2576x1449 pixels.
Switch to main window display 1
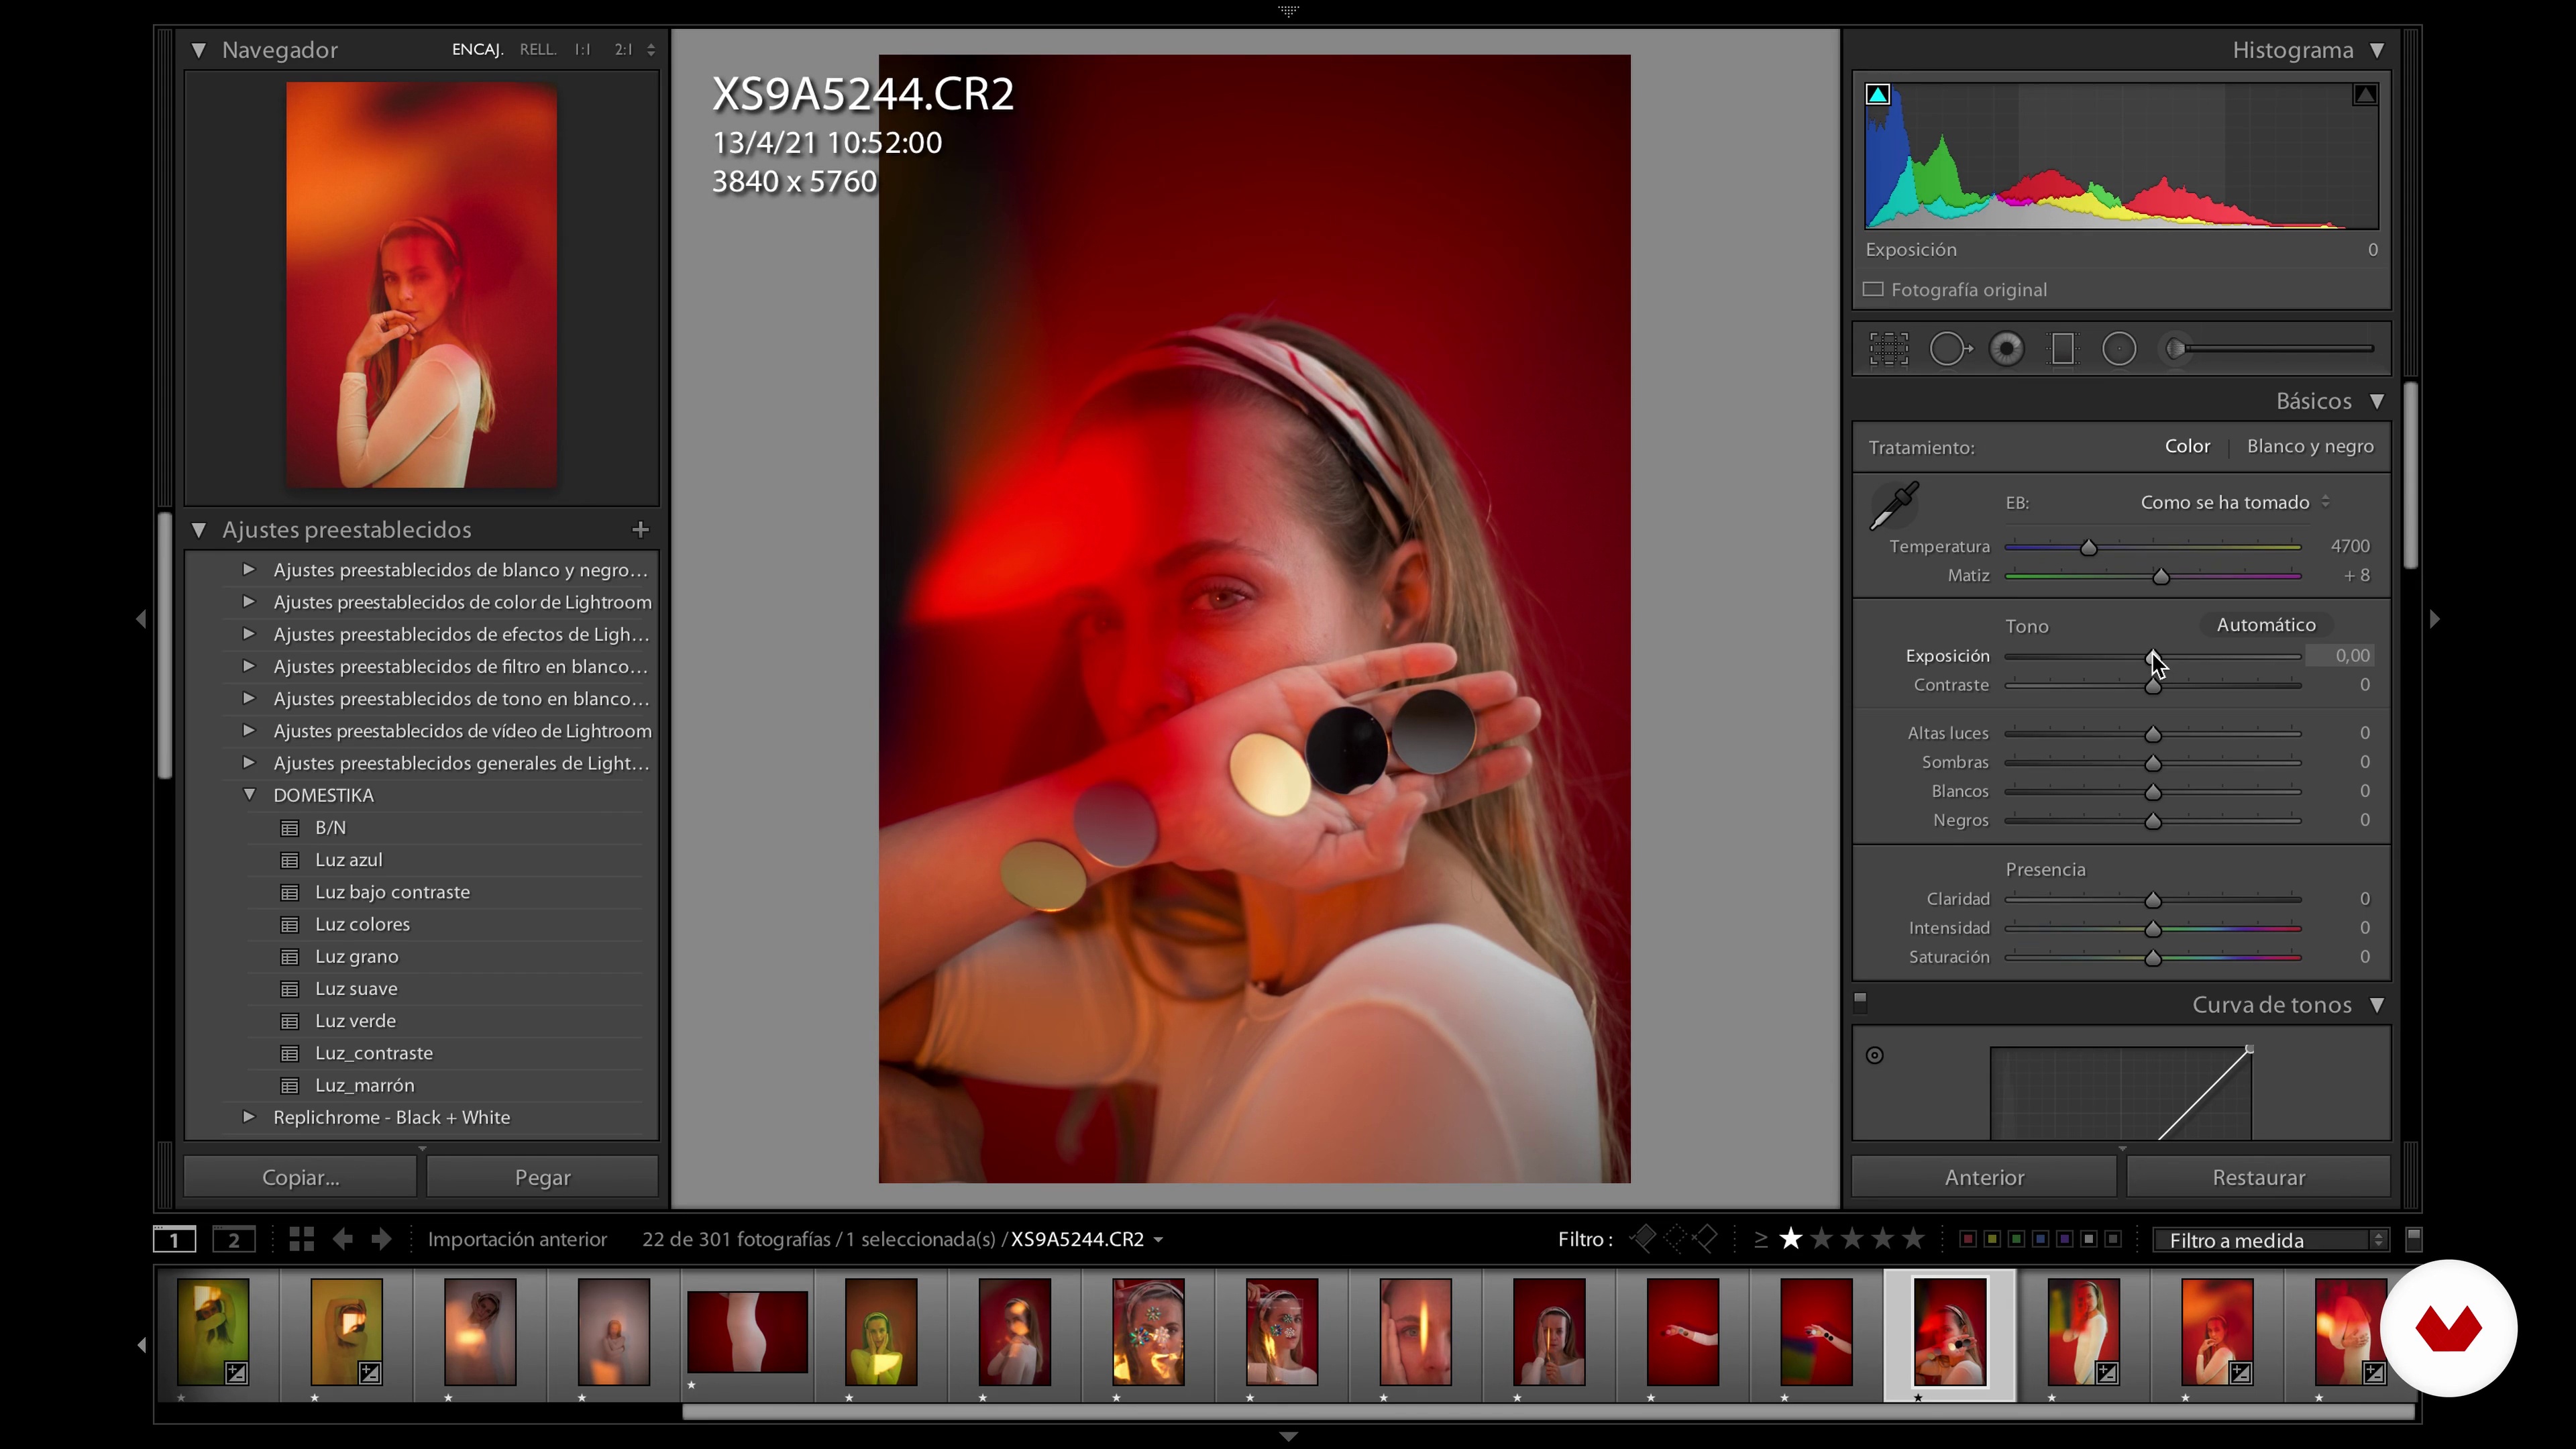[175, 1240]
